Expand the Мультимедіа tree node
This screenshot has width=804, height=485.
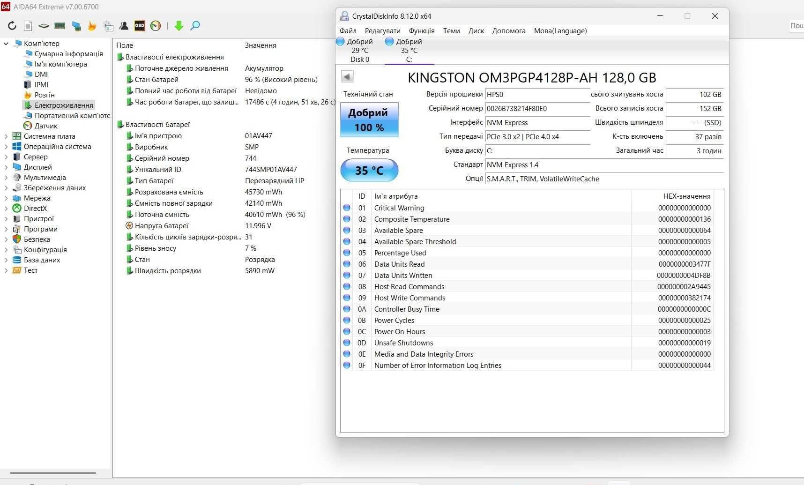click(6, 177)
